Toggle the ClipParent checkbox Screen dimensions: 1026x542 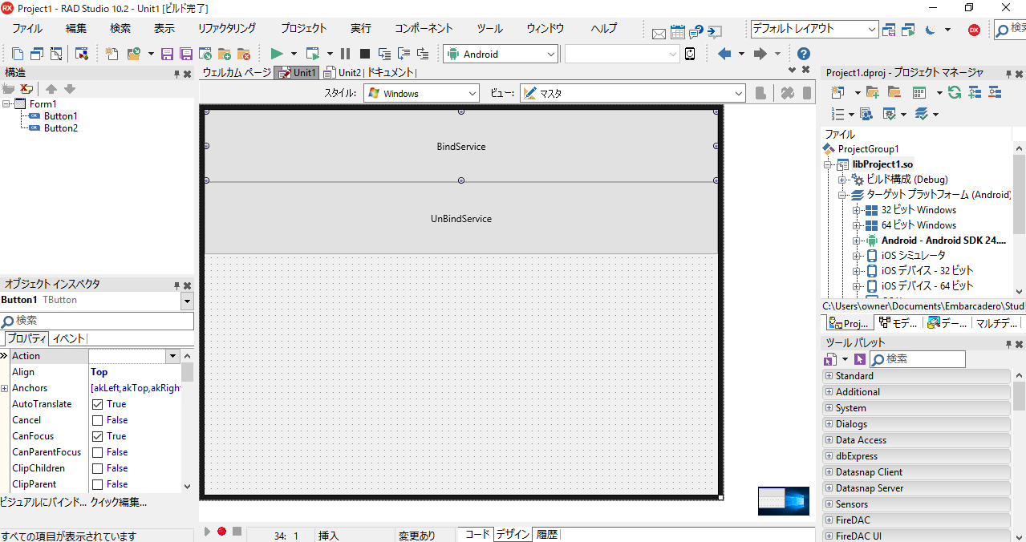pos(97,484)
